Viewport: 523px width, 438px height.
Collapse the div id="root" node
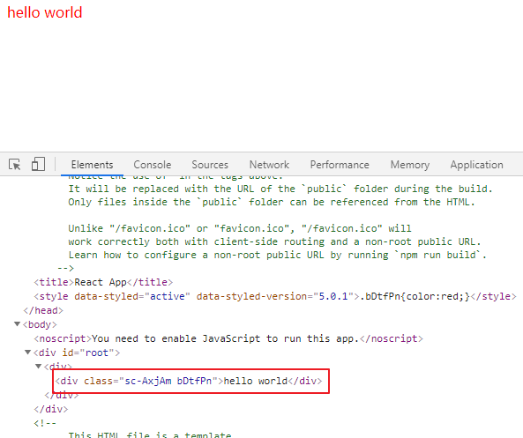click(x=28, y=353)
